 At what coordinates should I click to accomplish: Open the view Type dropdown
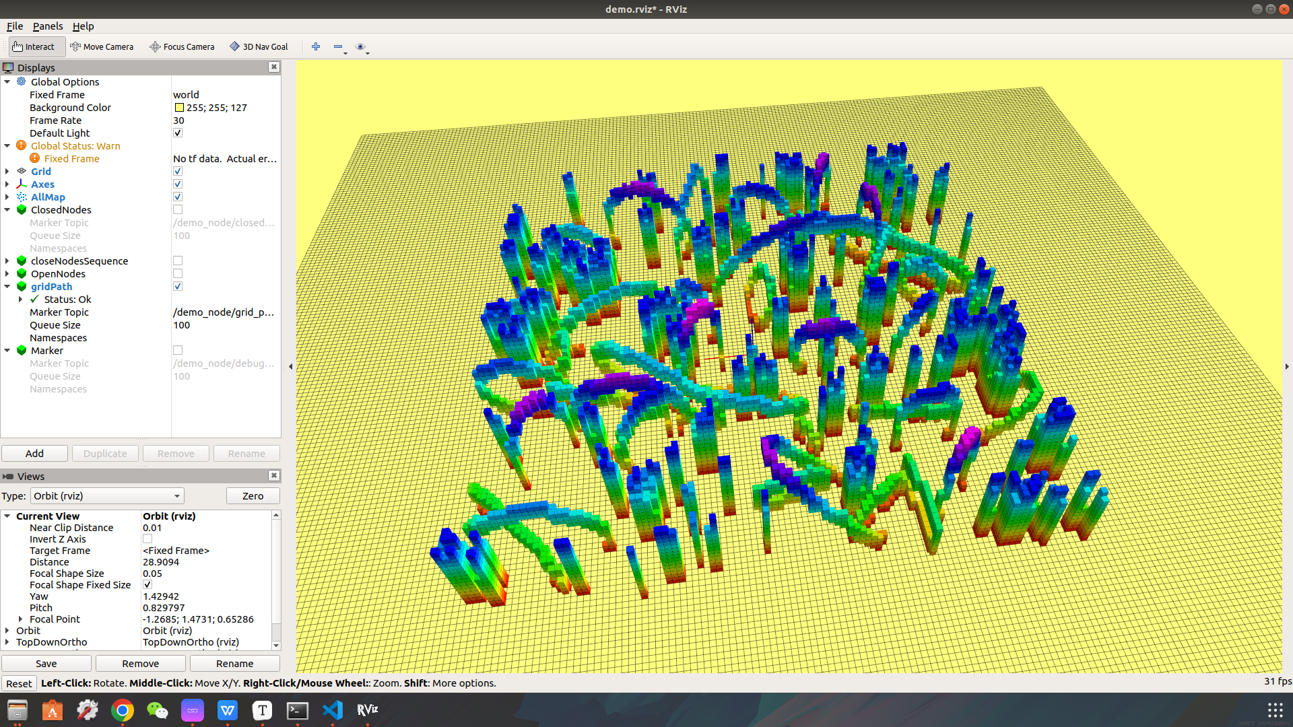pyautogui.click(x=107, y=496)
